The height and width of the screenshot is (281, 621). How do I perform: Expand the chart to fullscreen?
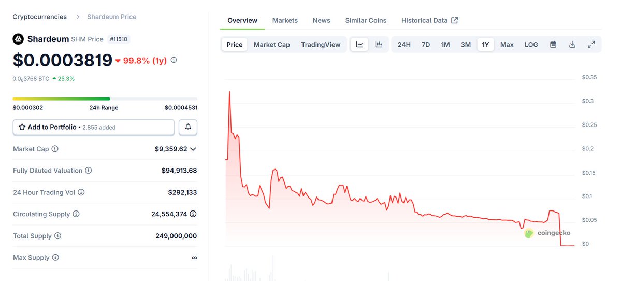pos(591,45)
